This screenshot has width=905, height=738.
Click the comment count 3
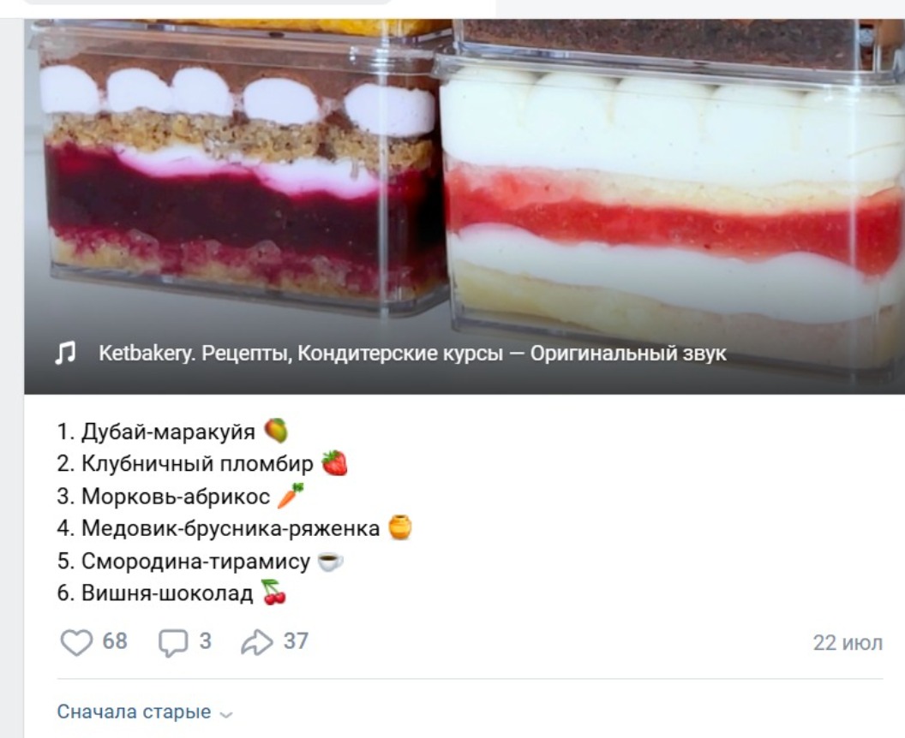[x=206, y=641]
